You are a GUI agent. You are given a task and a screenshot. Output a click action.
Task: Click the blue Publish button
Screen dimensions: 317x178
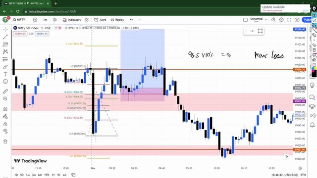pos(307,20)
